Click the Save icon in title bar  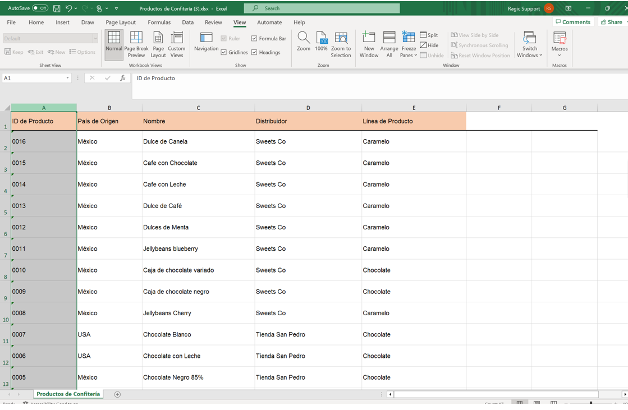coord(57,8)
